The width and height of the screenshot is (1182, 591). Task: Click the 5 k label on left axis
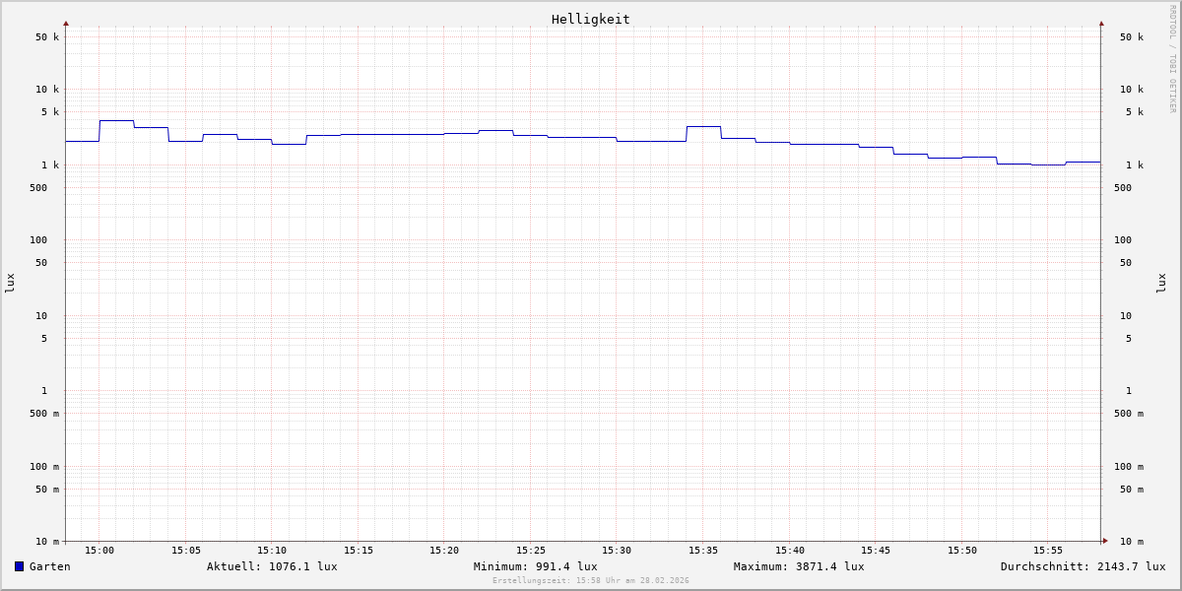click(50, 112)
